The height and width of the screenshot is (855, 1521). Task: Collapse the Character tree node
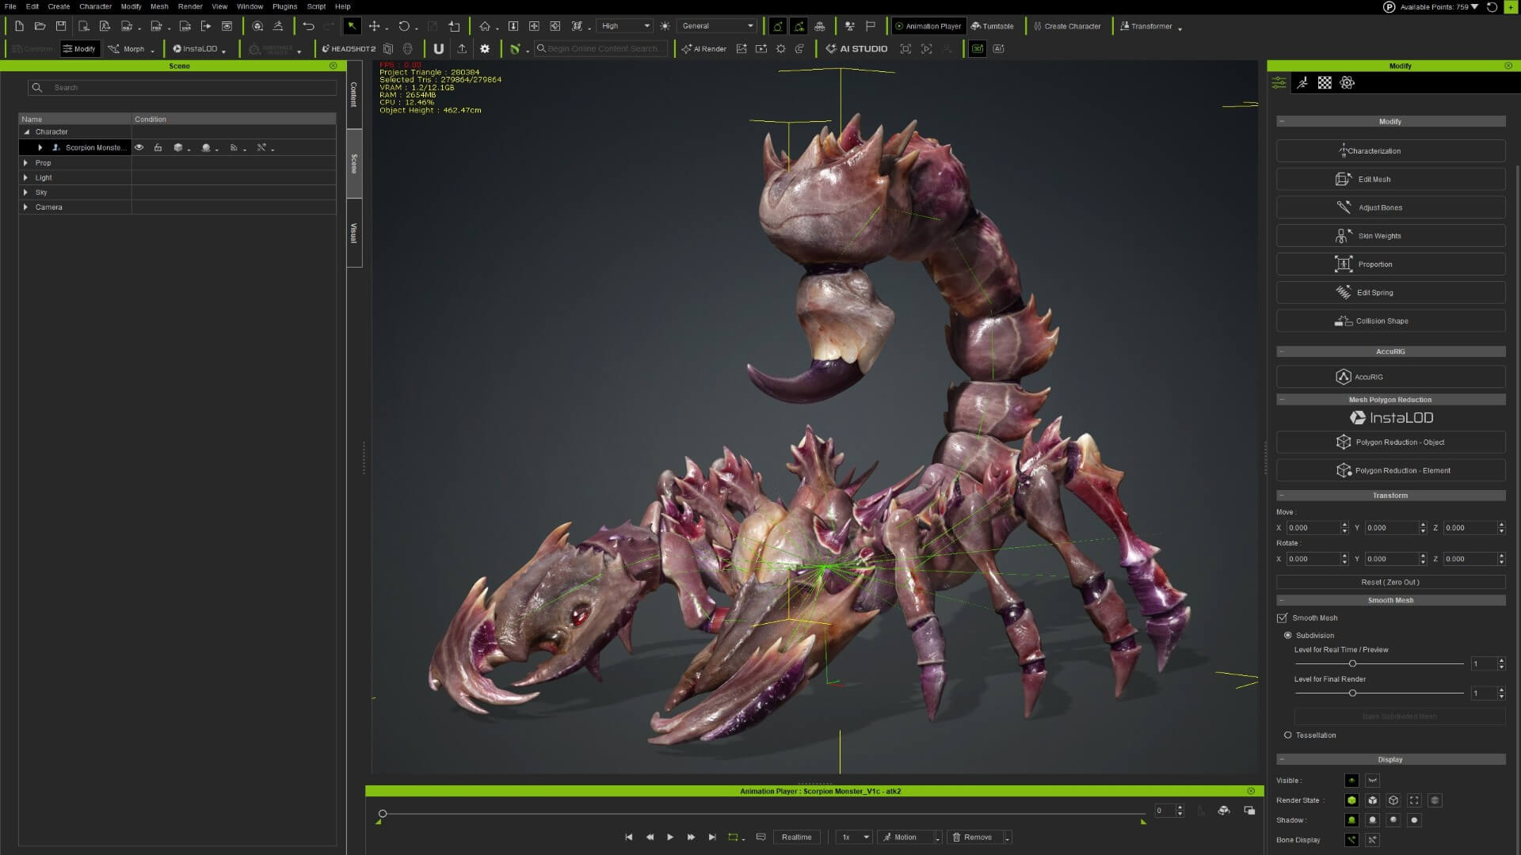tap(26, 132)
